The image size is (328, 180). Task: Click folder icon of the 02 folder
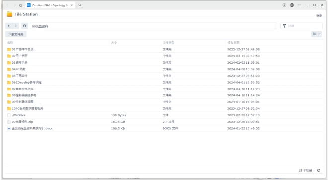point(9,56)
